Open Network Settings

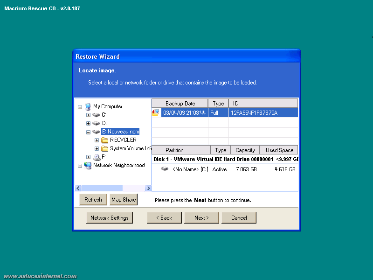[x=110, y=217]
